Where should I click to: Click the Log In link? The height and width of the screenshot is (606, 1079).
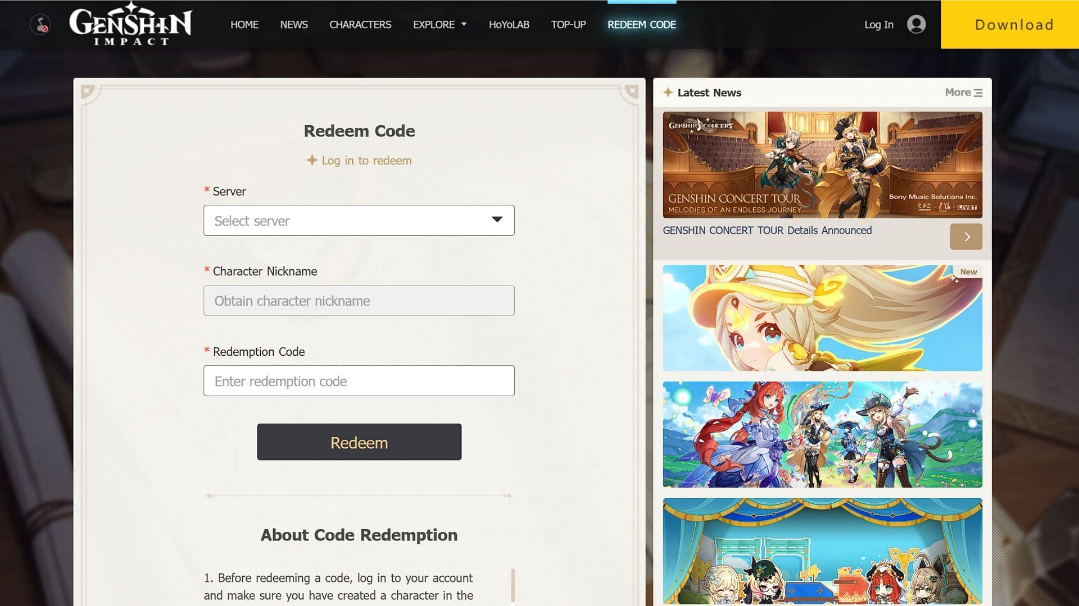tap(879, 25)
